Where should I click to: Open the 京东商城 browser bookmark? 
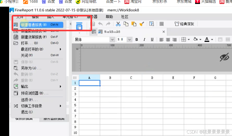(x=184, y=2)
